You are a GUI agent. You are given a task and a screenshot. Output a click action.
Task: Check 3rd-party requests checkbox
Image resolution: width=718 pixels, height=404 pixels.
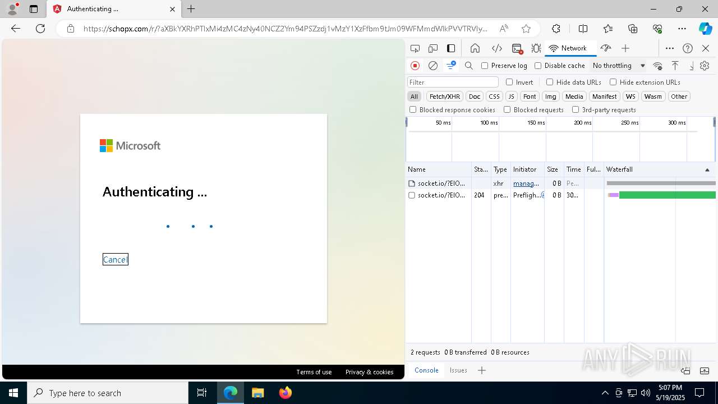click(x=576, y=109)
